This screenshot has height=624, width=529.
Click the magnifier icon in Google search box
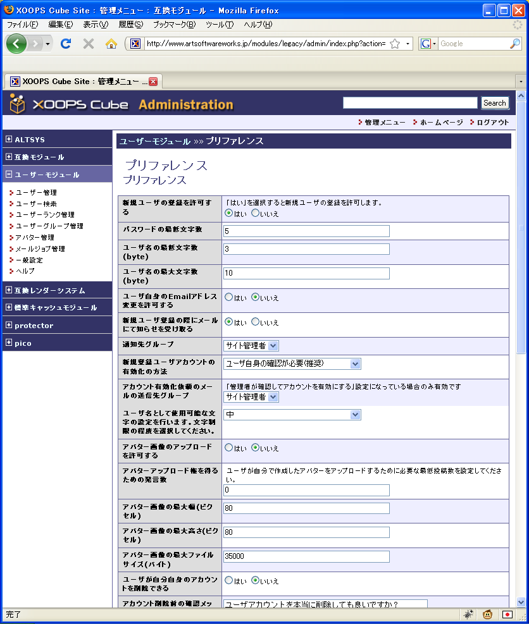515,44
